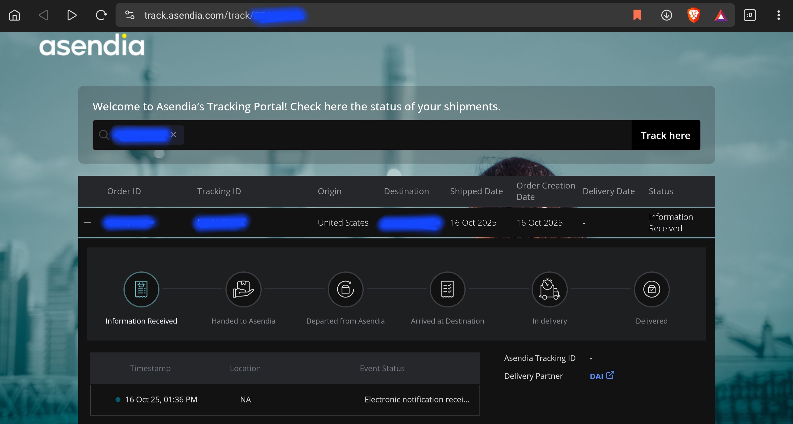
Task: Reload the tracking page
Action: (101, 15)
